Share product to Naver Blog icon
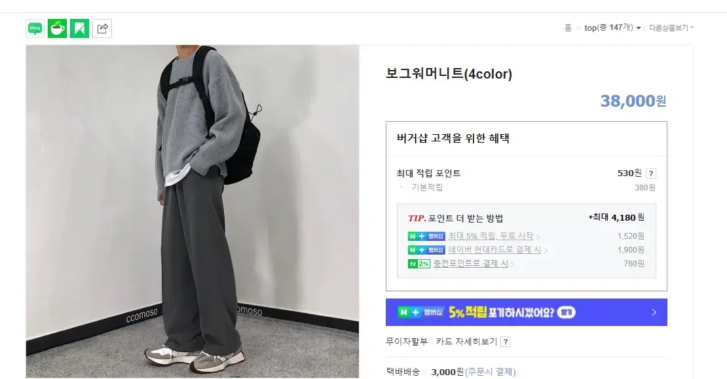727x379 pixels. click(35, 28)
